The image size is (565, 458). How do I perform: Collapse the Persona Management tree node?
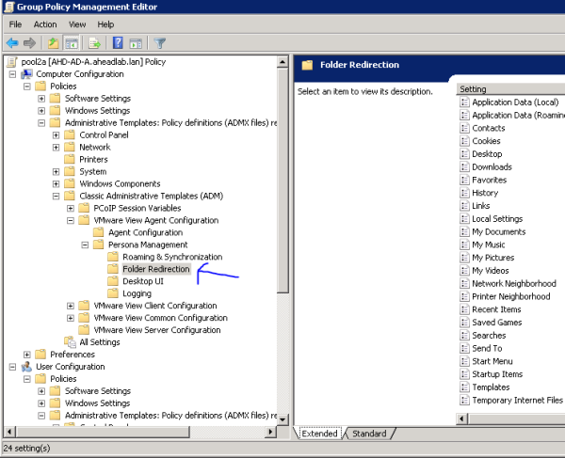86,245
